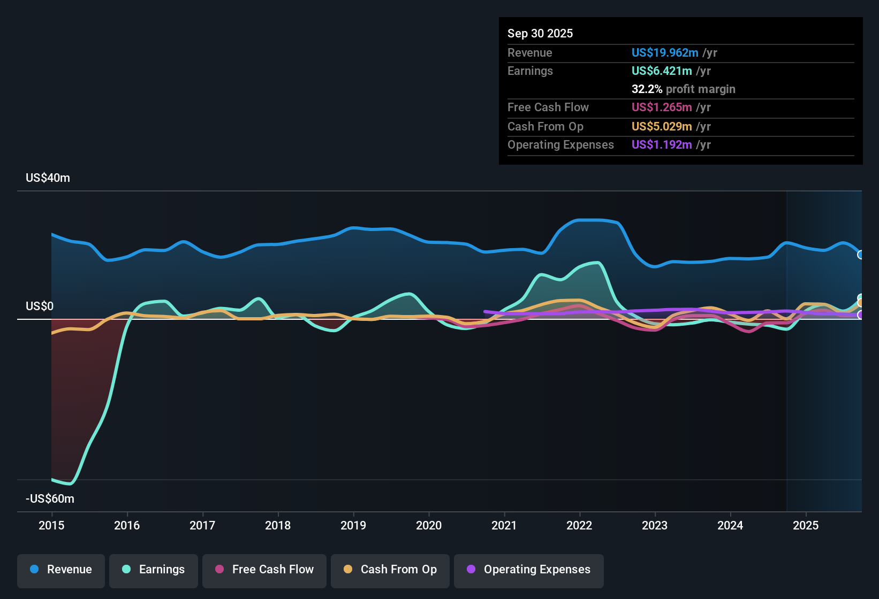This screenshot has height=599, width=879.
Task: Select the Revenue endpoint marker on chart
Action: (861, 255)
